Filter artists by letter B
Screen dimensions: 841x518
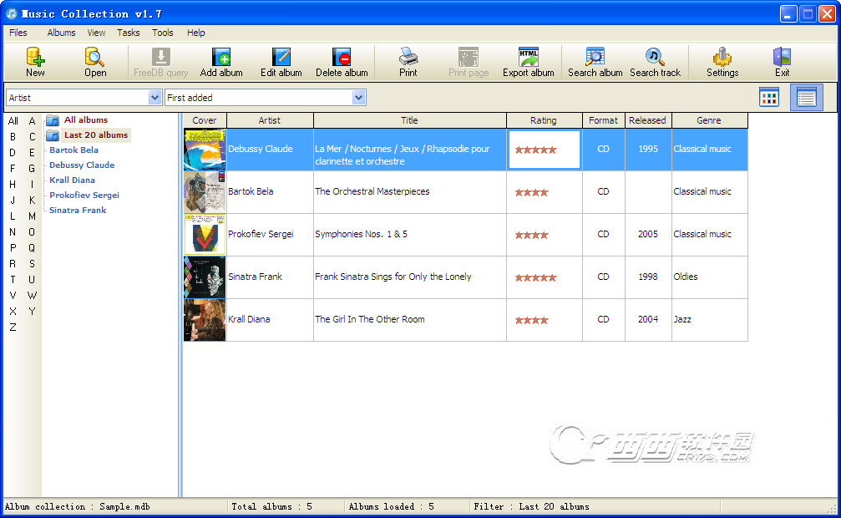(13, 137)
